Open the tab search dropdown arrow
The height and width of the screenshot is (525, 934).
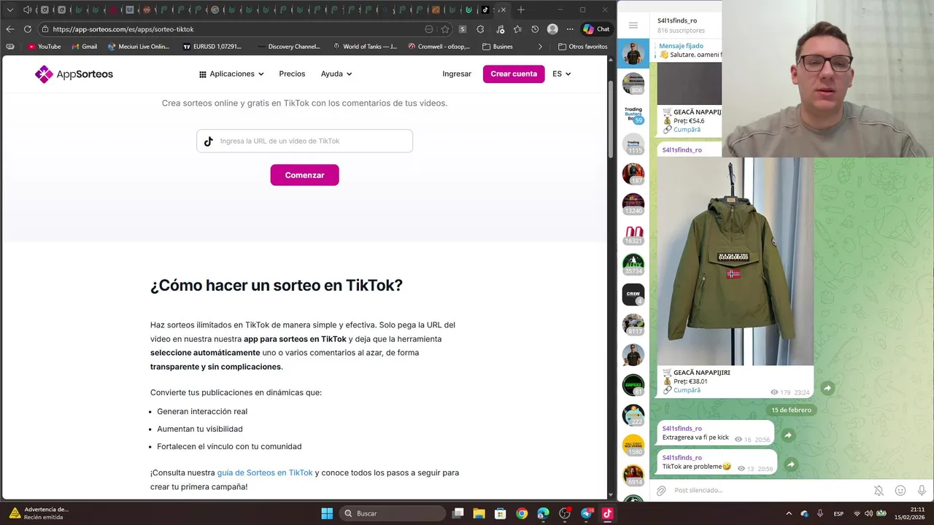(x=9, y=9)
